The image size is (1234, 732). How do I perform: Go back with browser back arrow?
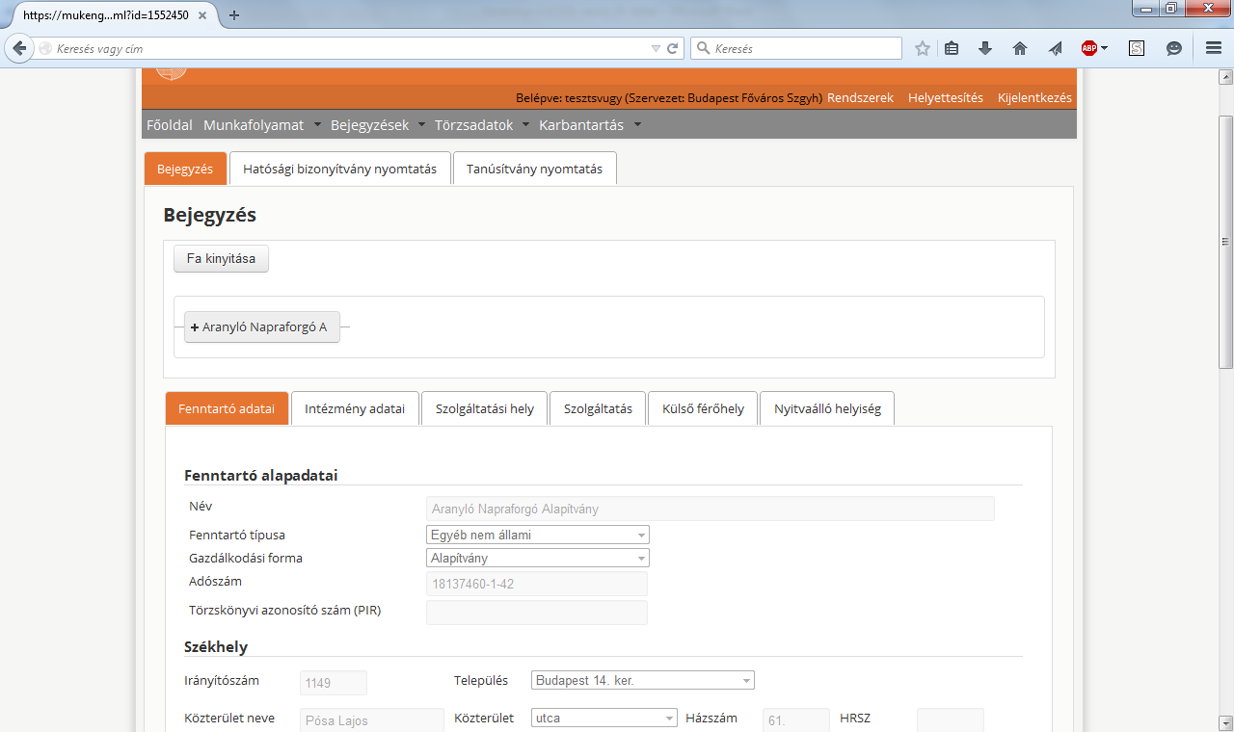17,48
